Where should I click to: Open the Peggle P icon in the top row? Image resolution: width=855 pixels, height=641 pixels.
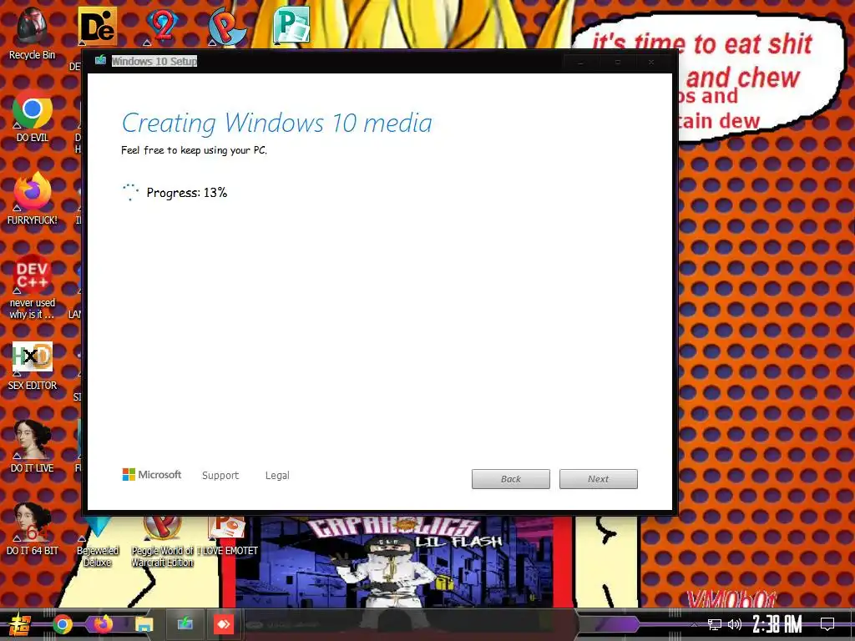point(227,26)
